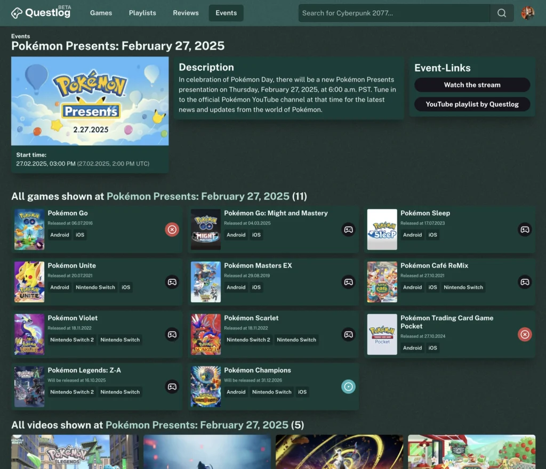Click Nintendo Switch 2 tag on Pokémon Violet
Viewport: 546px width, 469px height.
72,339
